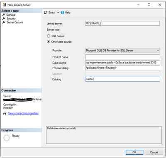Screen dimensions: 166x158
Task: Click the Security page wrench icon
Action: tap(4, 19)
